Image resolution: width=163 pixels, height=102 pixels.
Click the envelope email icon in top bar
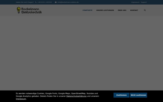coord(56,2)
